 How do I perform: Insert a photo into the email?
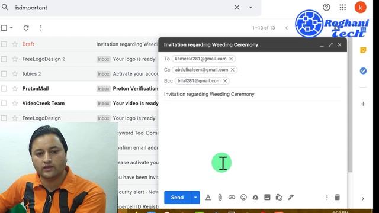[267, 197]
